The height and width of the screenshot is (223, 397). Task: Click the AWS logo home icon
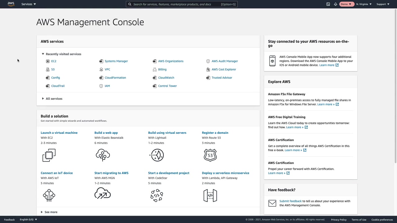pos(11,4)
